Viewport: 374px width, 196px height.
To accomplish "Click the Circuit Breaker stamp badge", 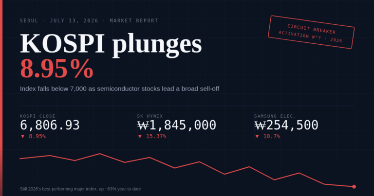I will coord(311,32).
